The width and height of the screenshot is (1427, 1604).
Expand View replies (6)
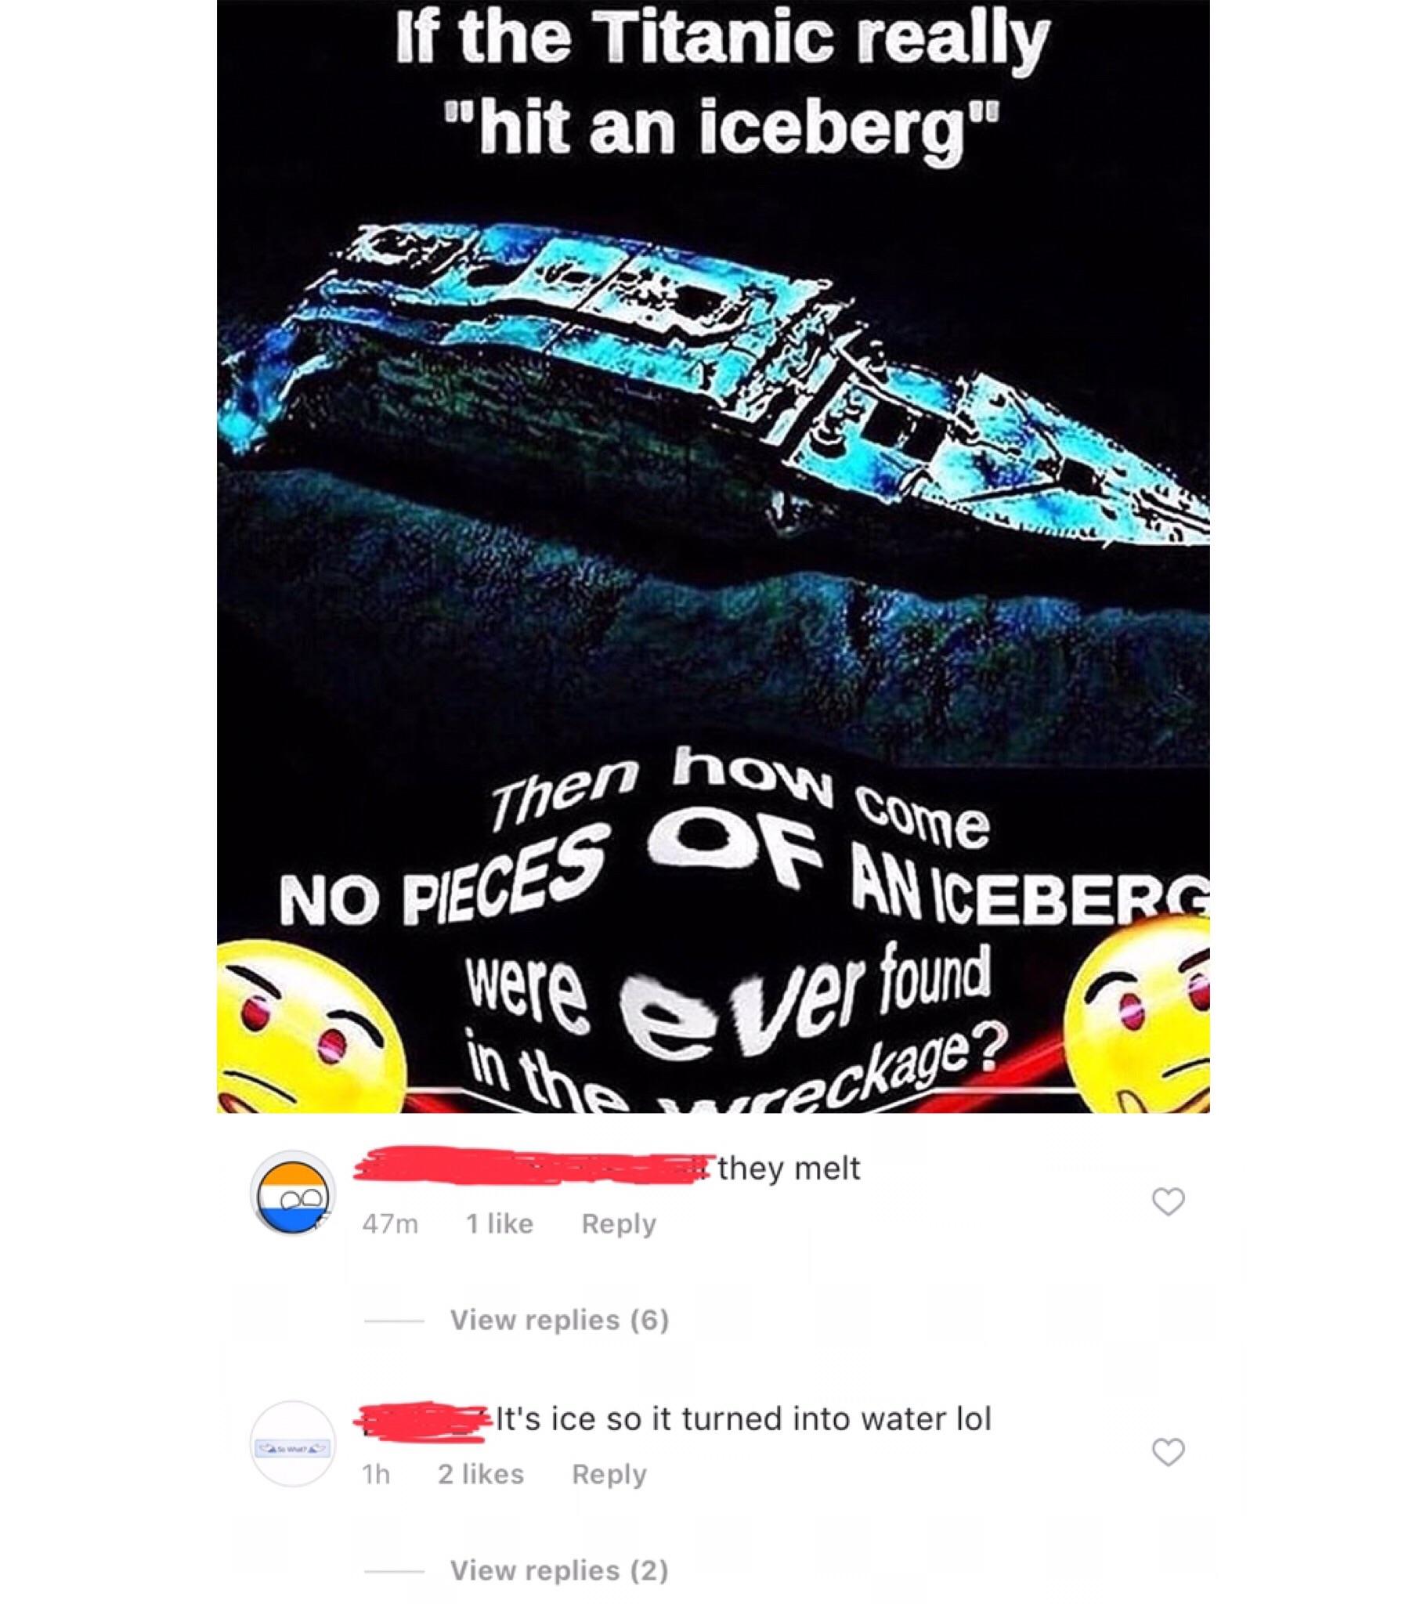point(559,1320)
